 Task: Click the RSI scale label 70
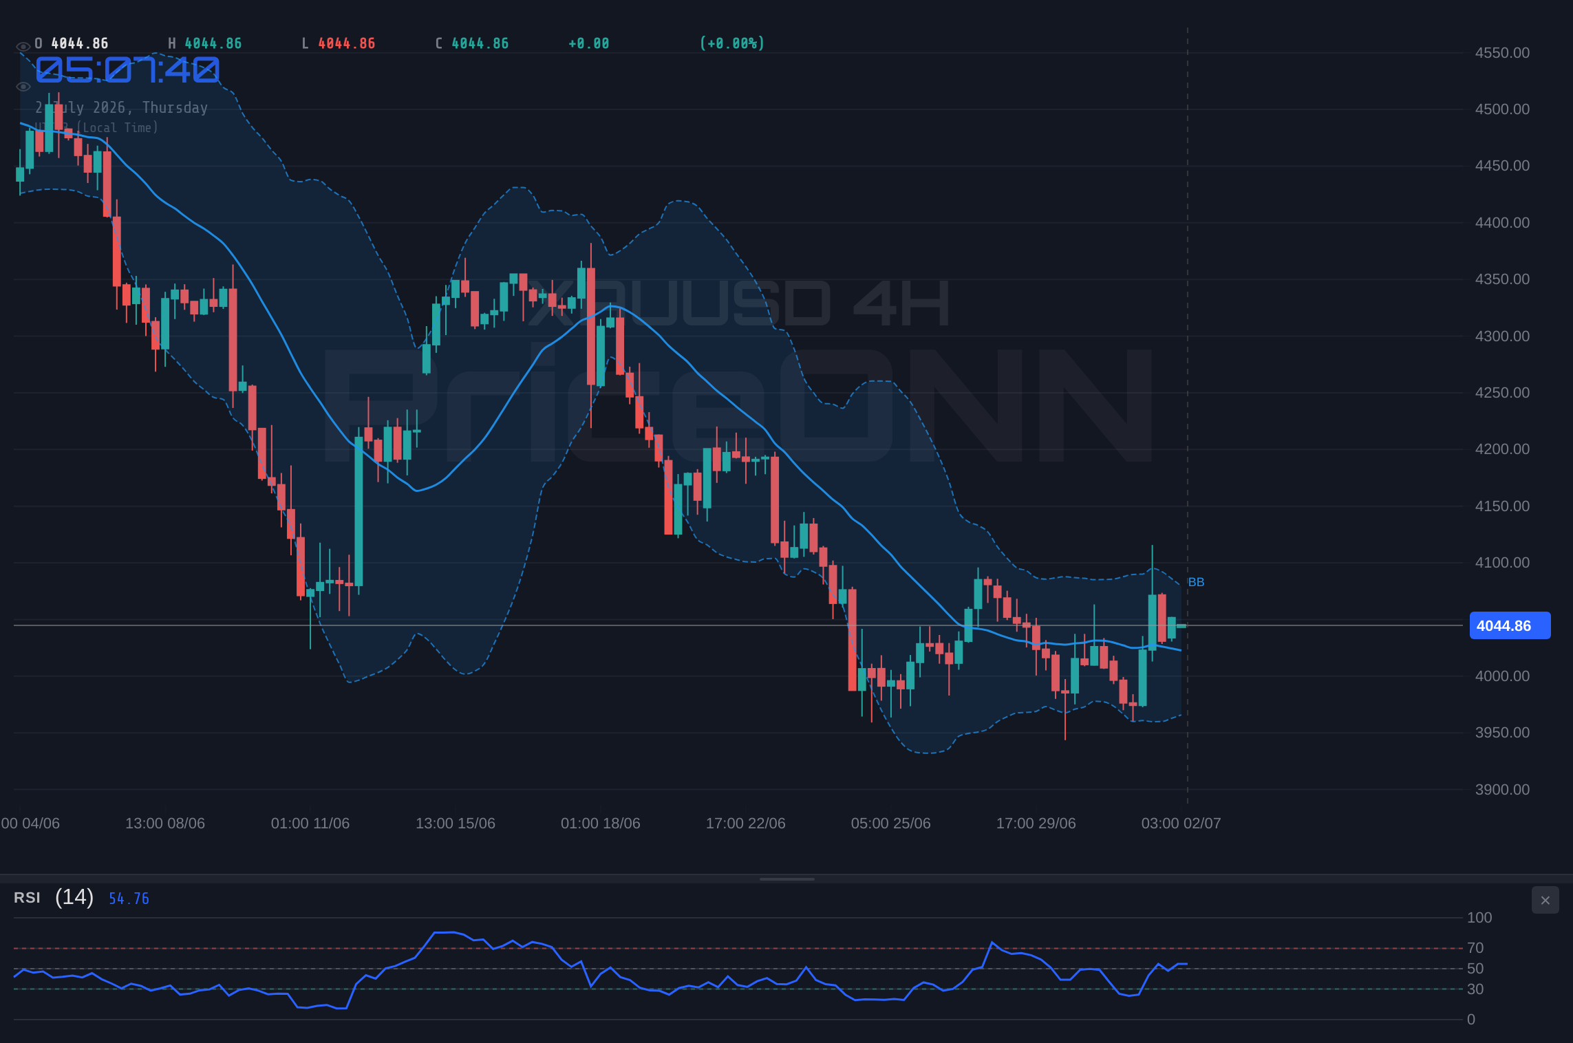click(1475, 948)
